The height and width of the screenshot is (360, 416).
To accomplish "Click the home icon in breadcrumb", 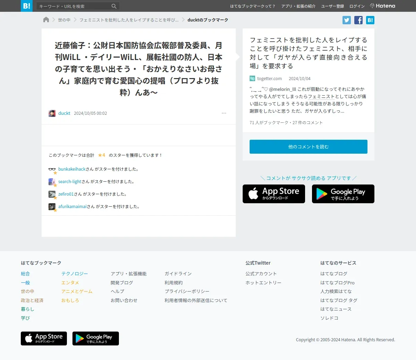I will [46, 20].
